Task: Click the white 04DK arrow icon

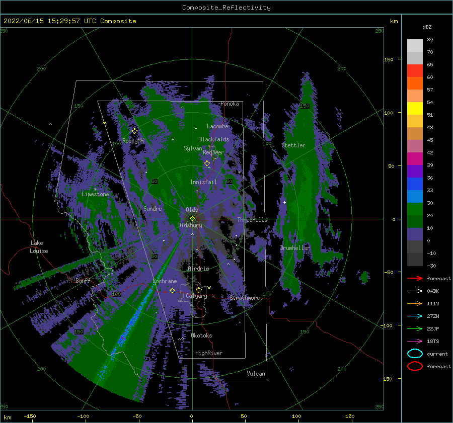Action: coord(415,291)
